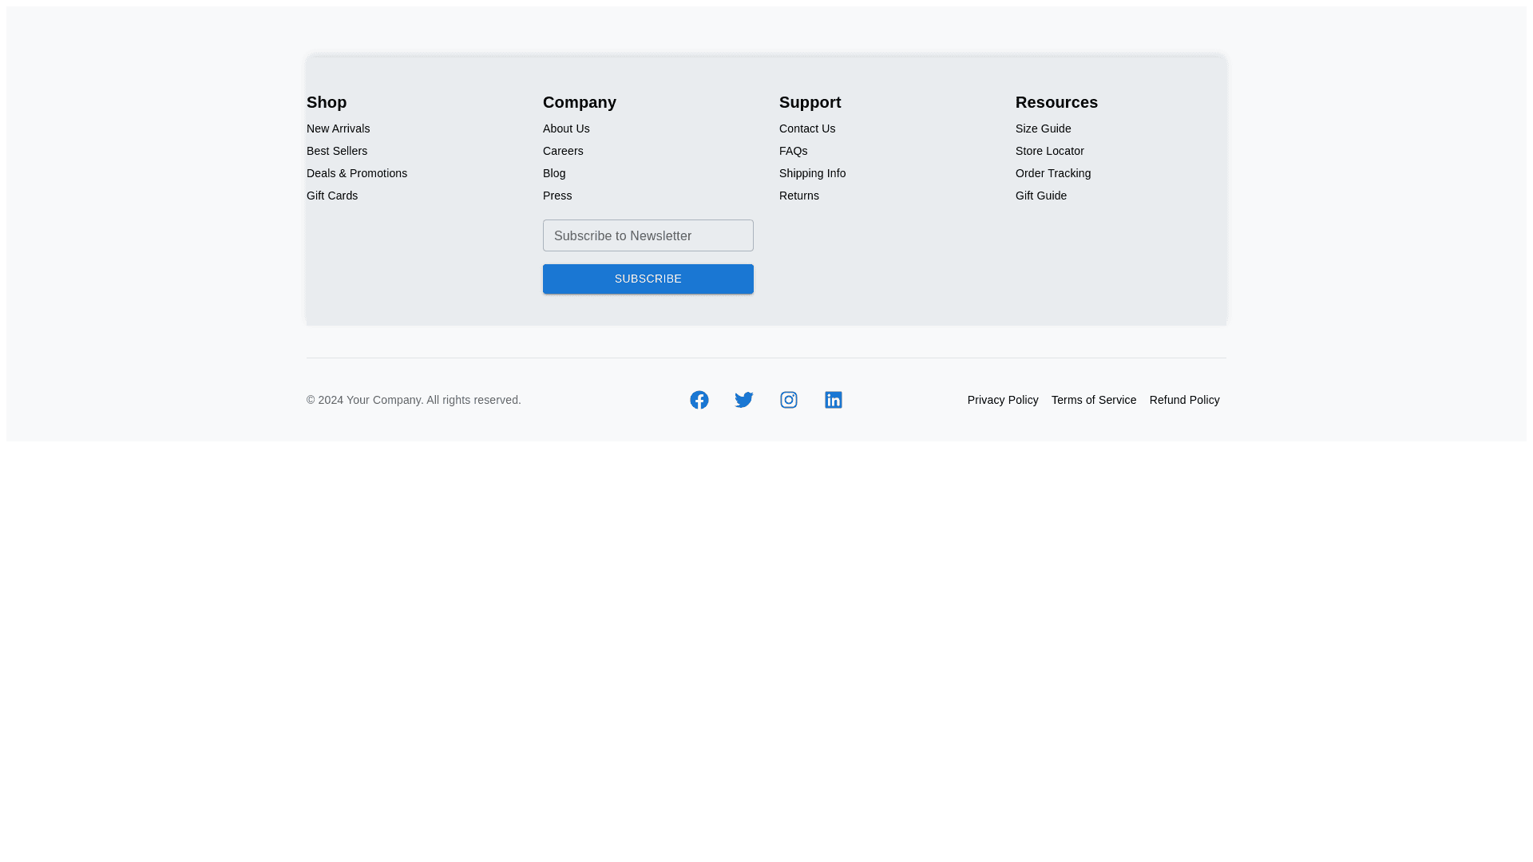Open the Size Guide link

(1043, 129)
